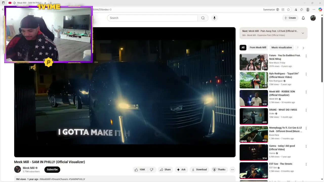Open Rylo Rodriguez channel name
The width and height of the screenshot is (324, 182).
pos(276,81)
